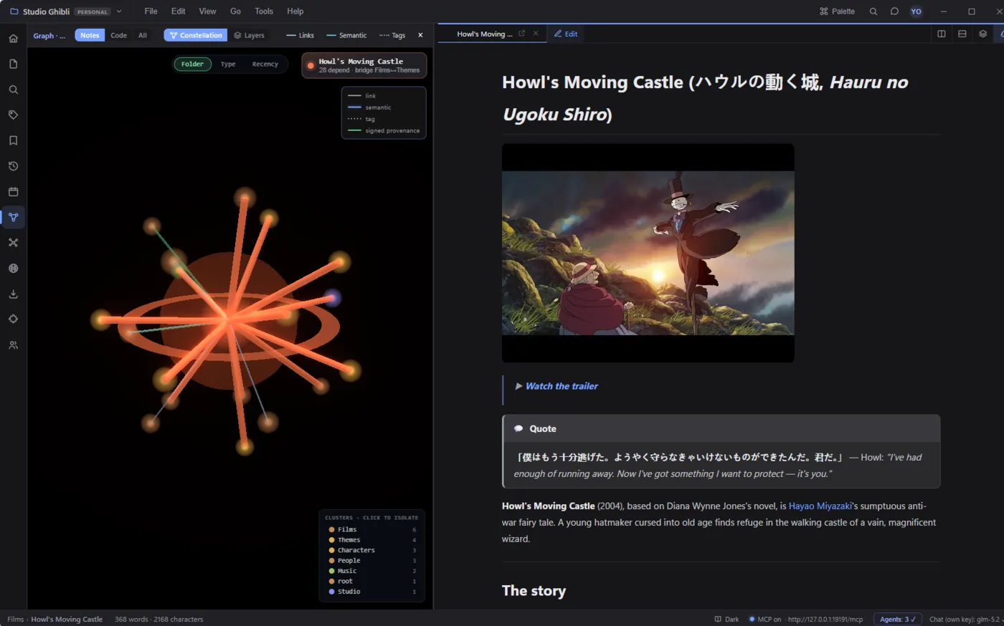Viewport: 1004px width, 626px height.
Task: Open the people icon in the sidebar
Action: coord(13,345)
